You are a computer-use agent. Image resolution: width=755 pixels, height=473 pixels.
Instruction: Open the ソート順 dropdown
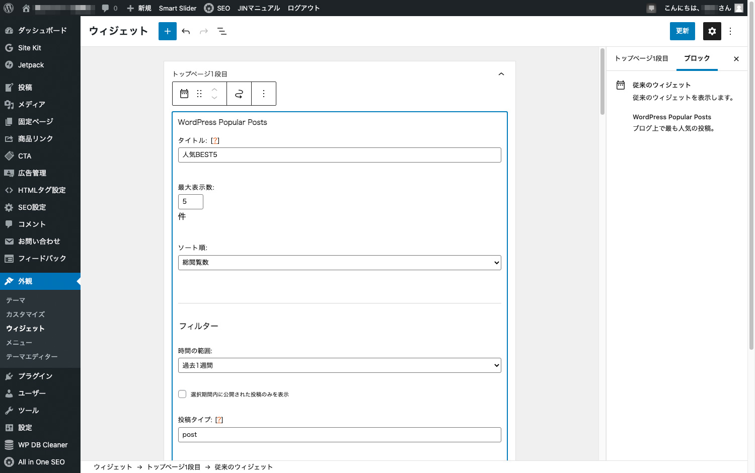[340, 263]
